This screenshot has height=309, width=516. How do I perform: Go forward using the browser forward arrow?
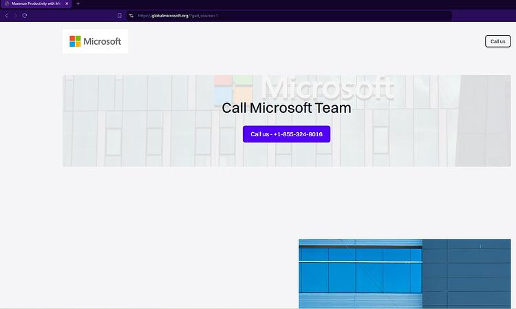click(15, 15)
